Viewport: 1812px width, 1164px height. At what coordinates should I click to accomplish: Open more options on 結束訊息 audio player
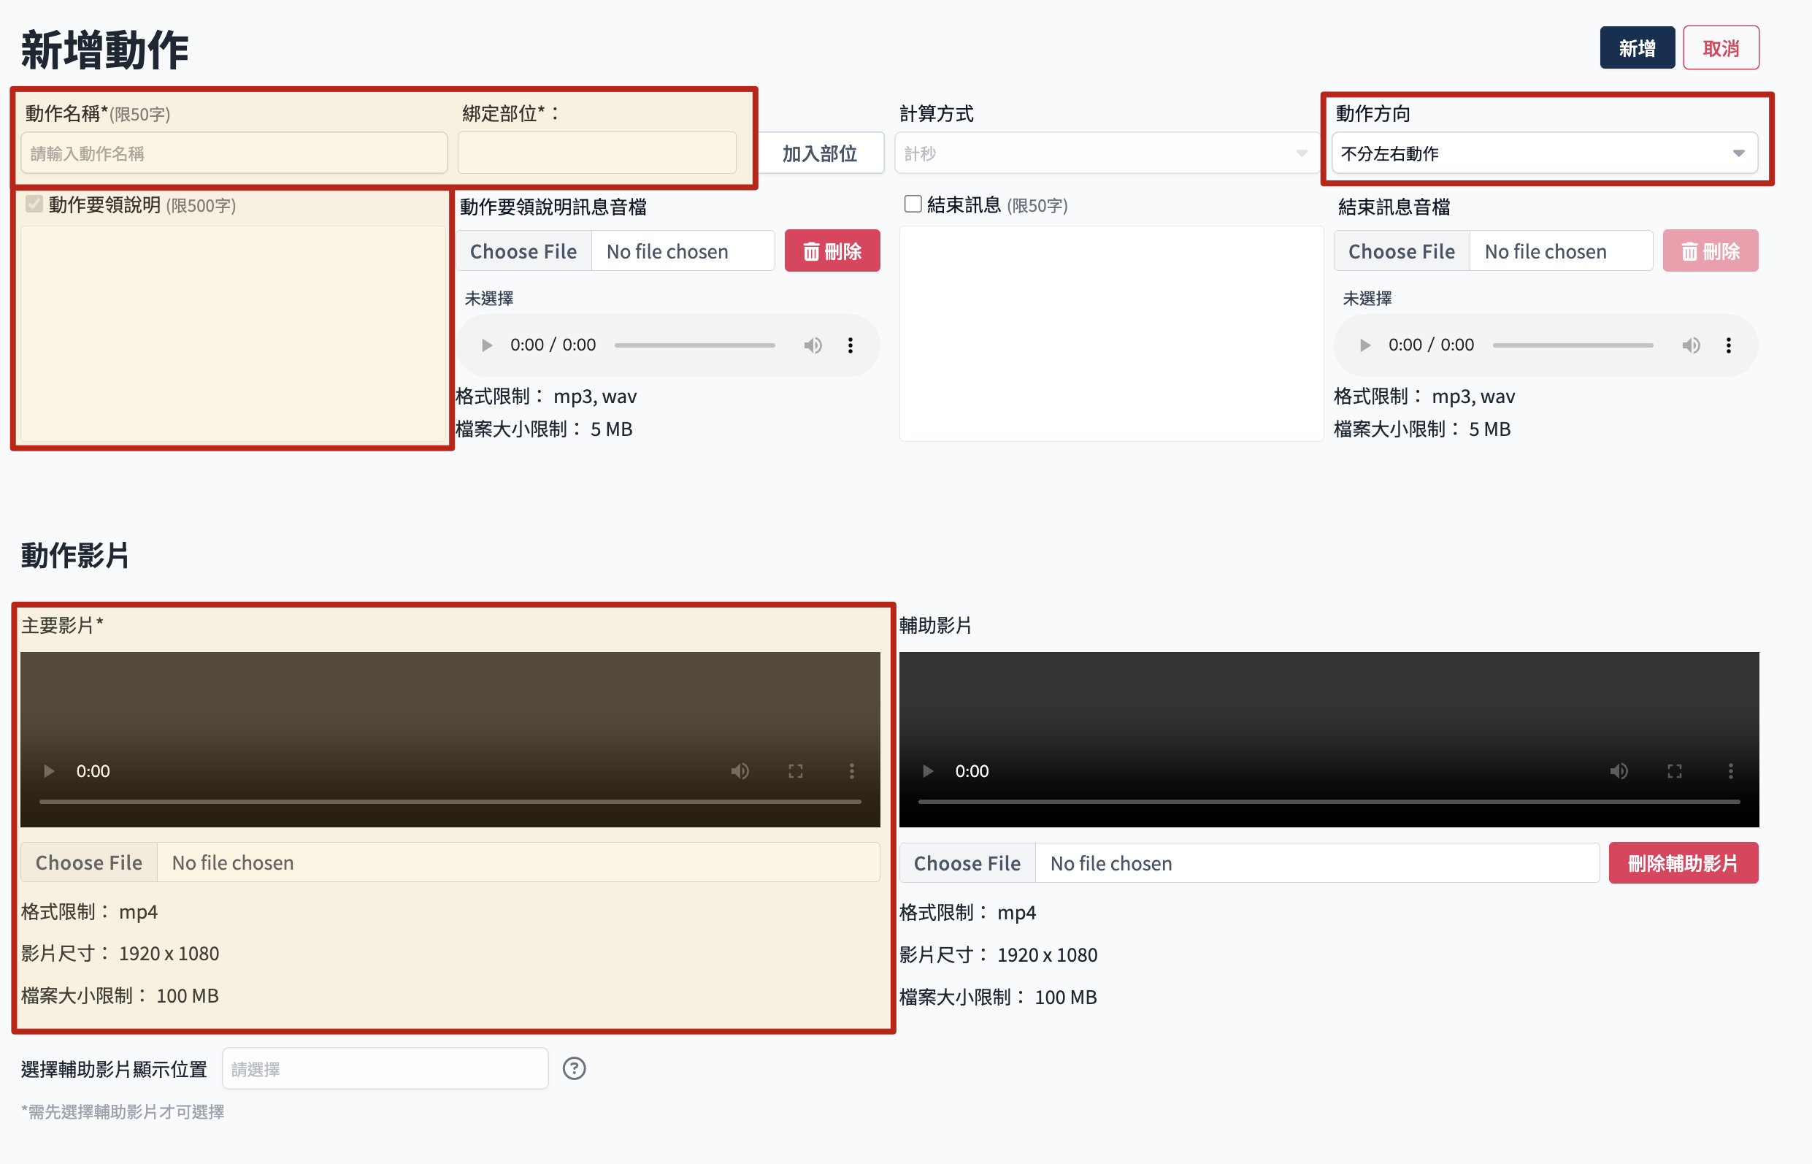pyautogui.click(x=1728, y=345)
